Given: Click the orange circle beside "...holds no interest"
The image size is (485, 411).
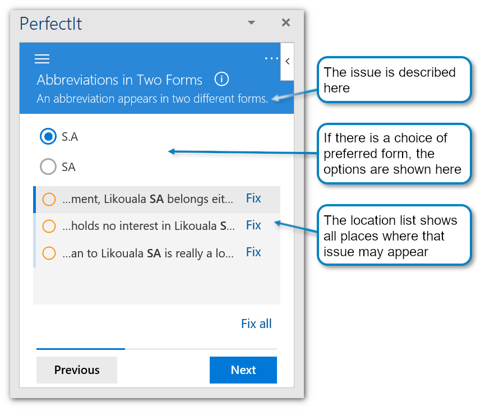Looking at the screenshot, I should [49, 226].
